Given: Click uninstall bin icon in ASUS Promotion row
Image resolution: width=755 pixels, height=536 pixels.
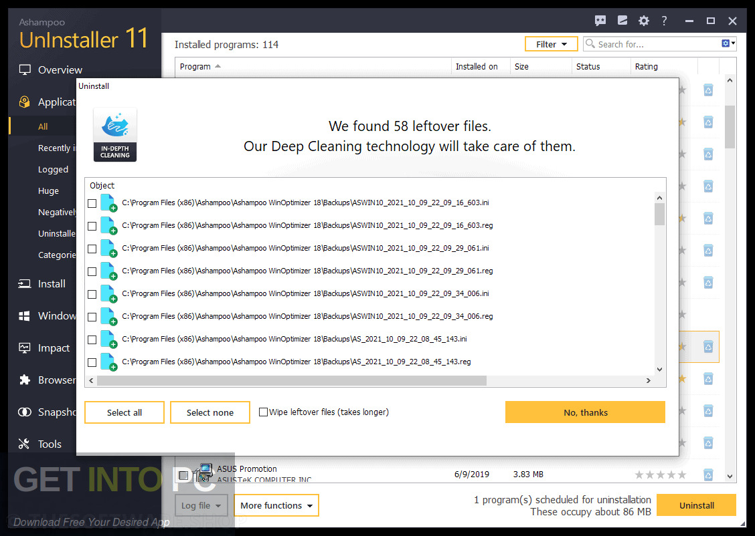Looking at the screenshot, I should tap(708, 475).
